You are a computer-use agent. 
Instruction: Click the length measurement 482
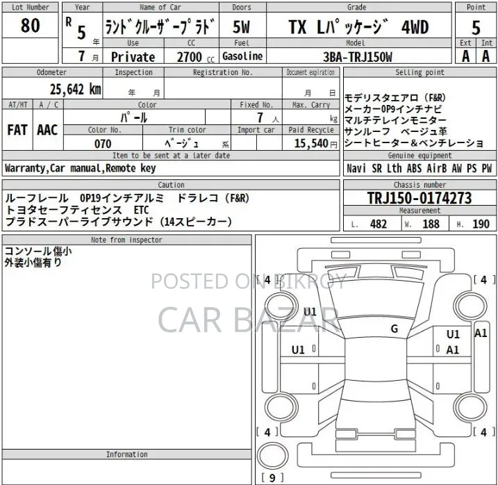[x=379, y=224]
